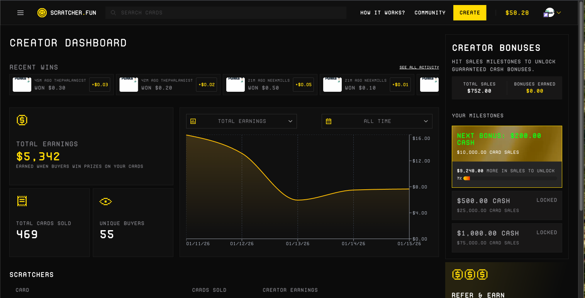Open See All Activity link
The image size is (585, 298).
(x=419, y=67)
